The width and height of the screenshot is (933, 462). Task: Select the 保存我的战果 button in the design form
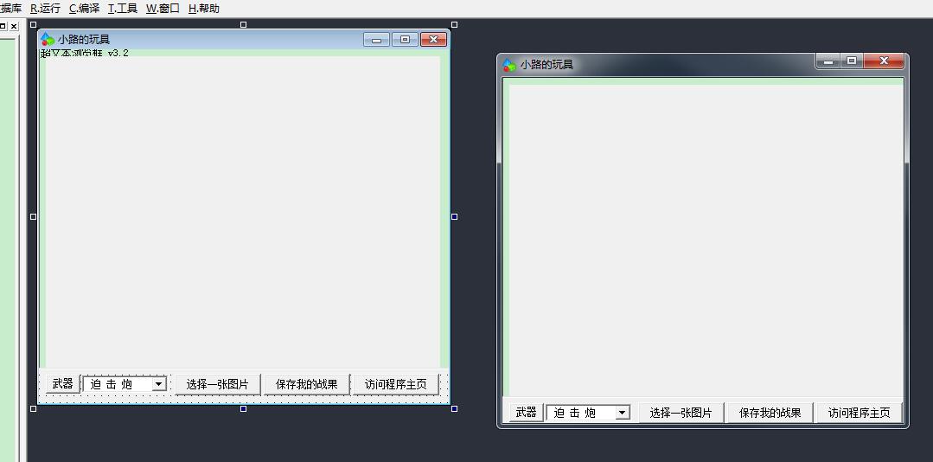pos(306,384)
